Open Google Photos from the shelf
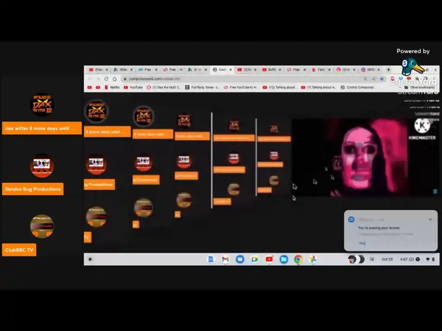442x331 pixels. click(313, 259)
